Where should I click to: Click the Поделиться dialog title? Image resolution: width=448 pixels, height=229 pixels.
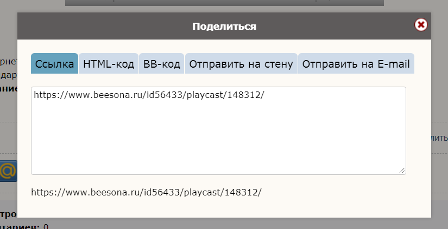pyautogui.click(x=224, y=26)
